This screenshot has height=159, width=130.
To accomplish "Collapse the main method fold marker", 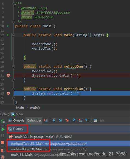I will pyautogui.click(x=13, y=35).
